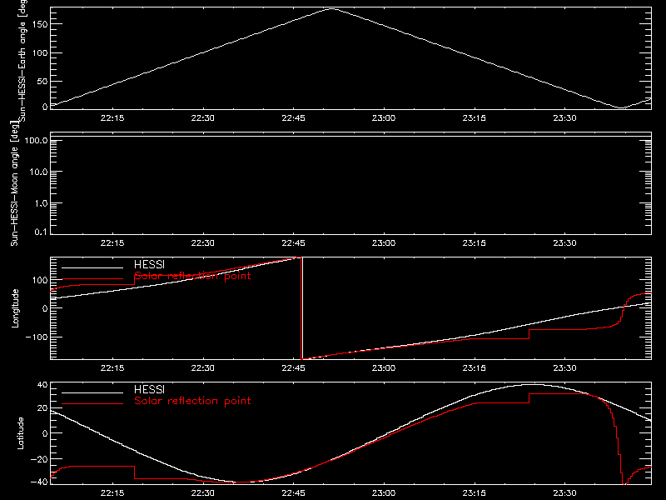Screen dimensions: 666x500
Task: Click the -40 tick on Latitude axis
Action: [39, 482]
